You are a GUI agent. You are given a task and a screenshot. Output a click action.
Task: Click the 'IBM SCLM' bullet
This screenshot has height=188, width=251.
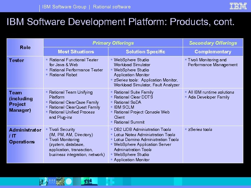[124, 107]
